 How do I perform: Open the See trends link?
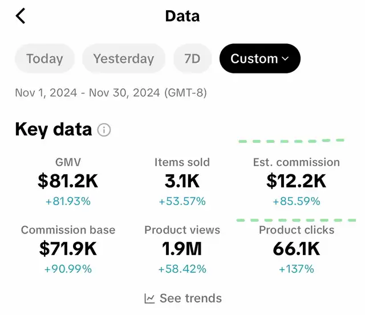point(183,298)
